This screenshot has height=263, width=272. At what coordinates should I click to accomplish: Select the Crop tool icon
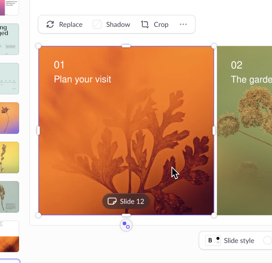[145, 24]
